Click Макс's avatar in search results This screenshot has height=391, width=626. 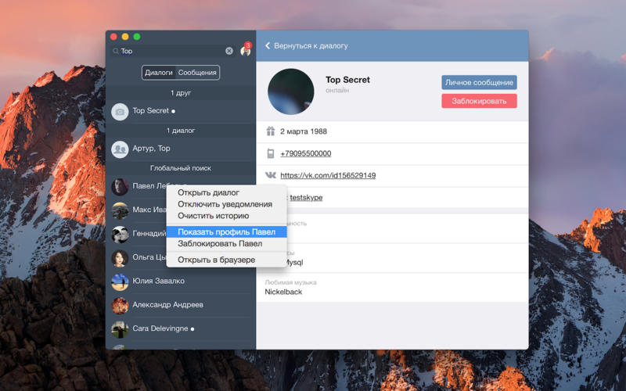[x=120, y=210]
